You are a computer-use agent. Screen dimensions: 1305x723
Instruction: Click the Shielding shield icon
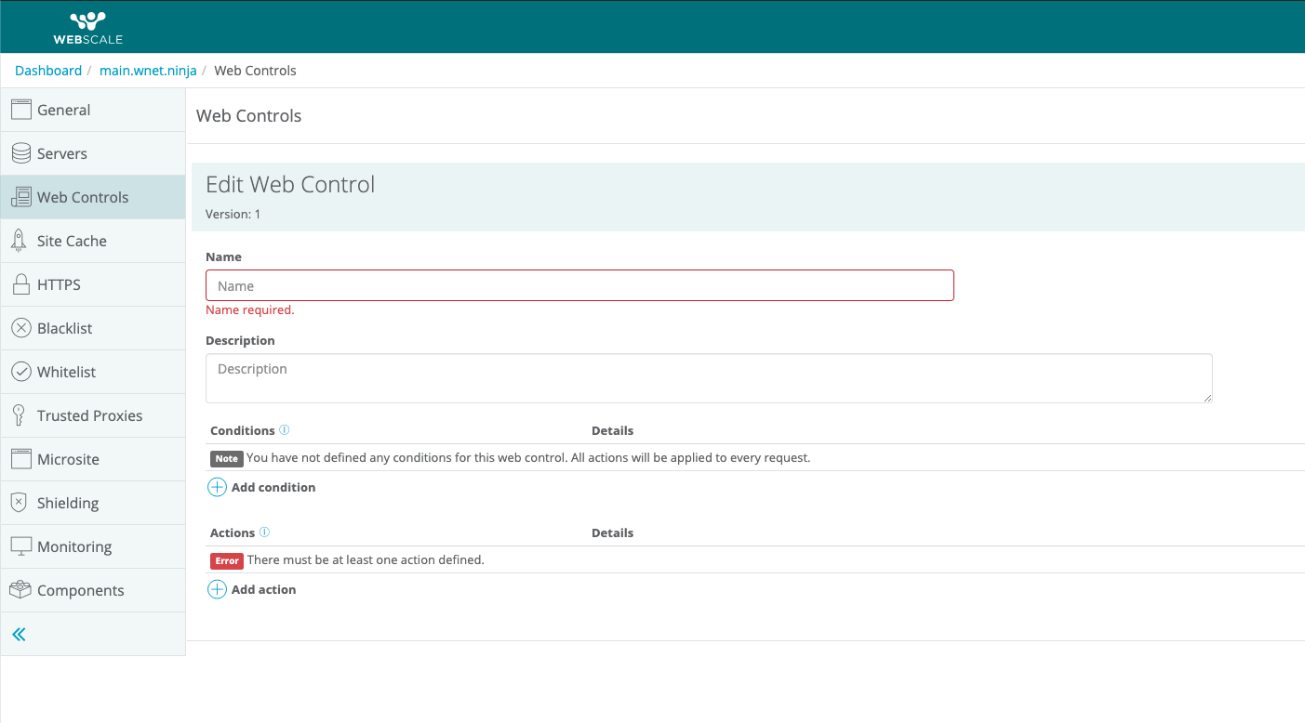19,503
